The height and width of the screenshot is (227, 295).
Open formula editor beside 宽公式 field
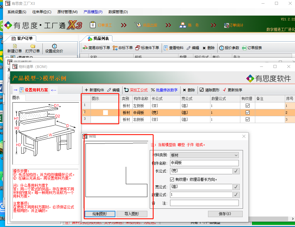[x=236, y=187]
